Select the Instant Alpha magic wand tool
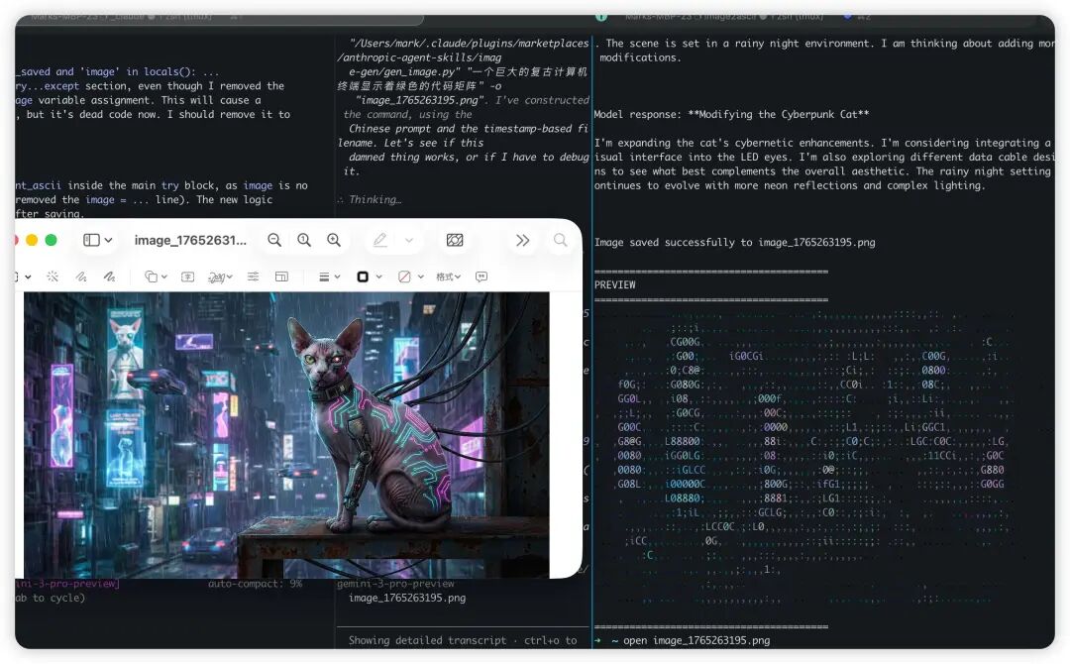Screen dimensions: 1070x664 point(53,277)
